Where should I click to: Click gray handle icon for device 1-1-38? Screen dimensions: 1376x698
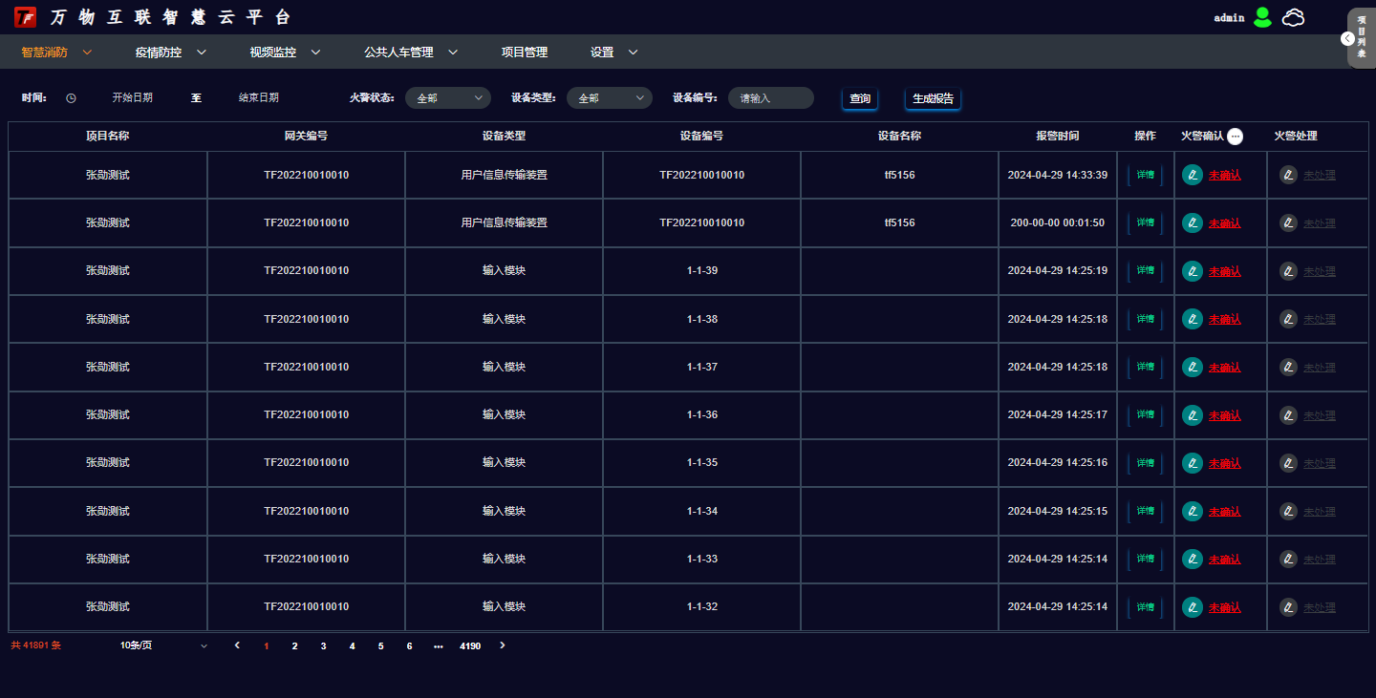click(1289, 319)
